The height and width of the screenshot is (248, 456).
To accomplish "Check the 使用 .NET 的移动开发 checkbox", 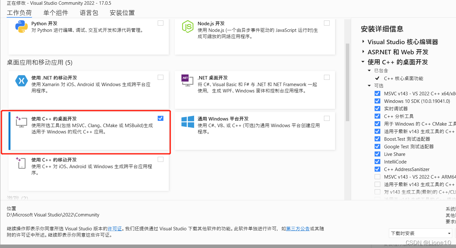I will (x=161, y=77).
